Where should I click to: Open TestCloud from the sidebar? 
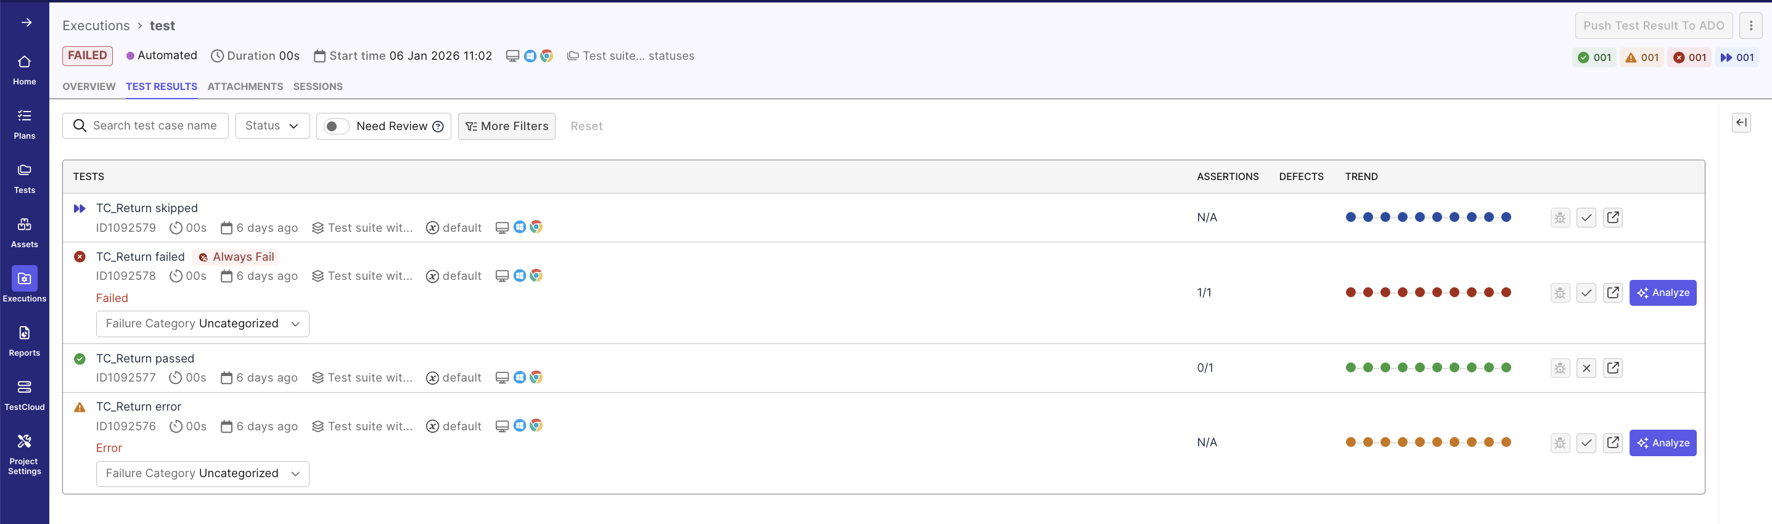[x=24, y=395]
